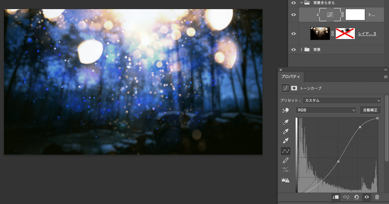Select the black point eyedropper
Image resolution: width=389 pixels, height=204 pixels.
coord(286,122)
